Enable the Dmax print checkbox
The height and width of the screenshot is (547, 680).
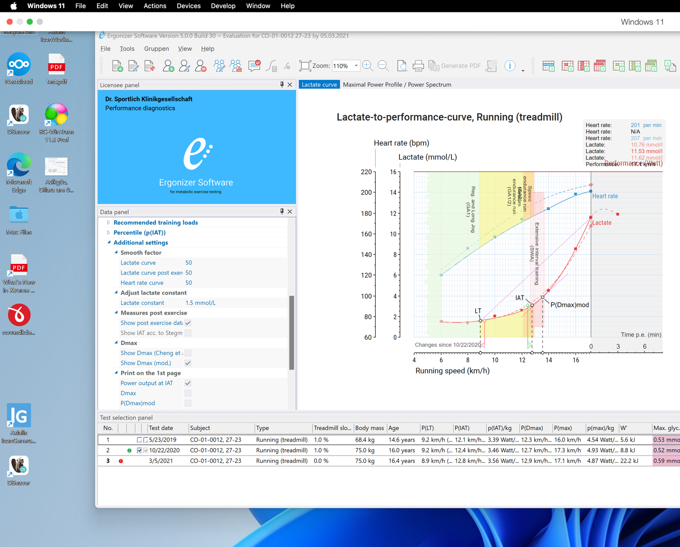[x=188, y=393]
